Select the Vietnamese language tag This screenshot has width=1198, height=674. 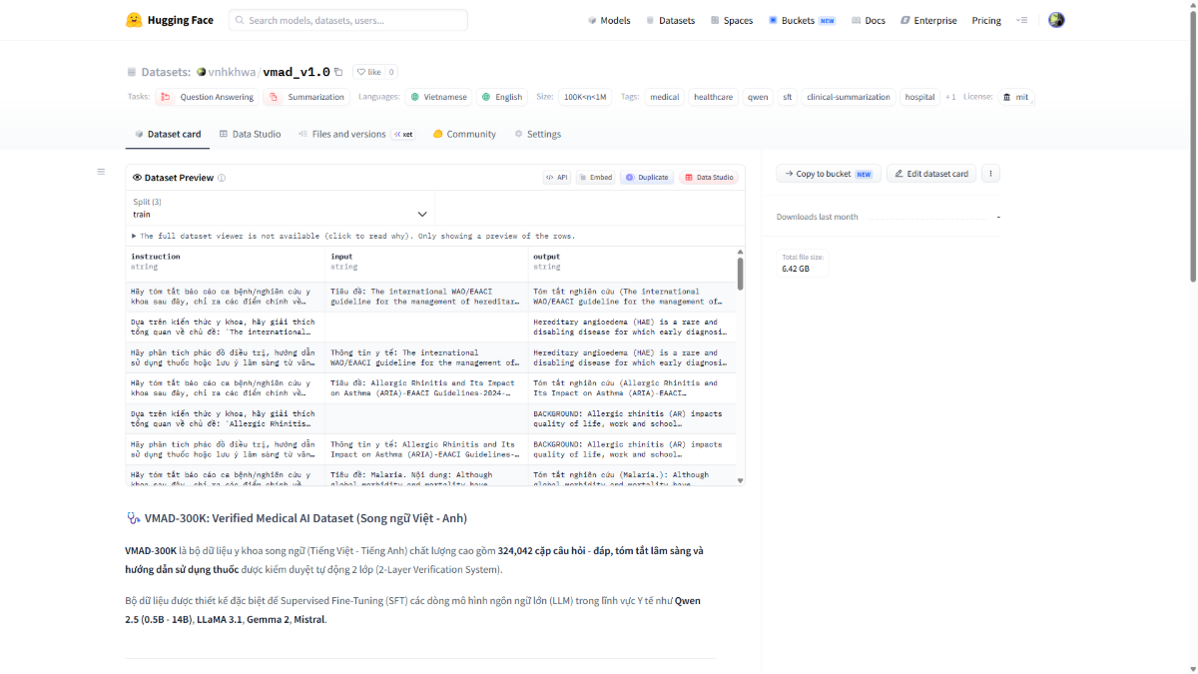tap(438, 97)
